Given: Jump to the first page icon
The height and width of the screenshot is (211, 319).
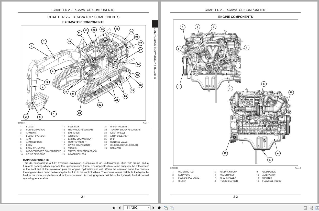Looking at the screenshot, I should [x=114, y=208].
